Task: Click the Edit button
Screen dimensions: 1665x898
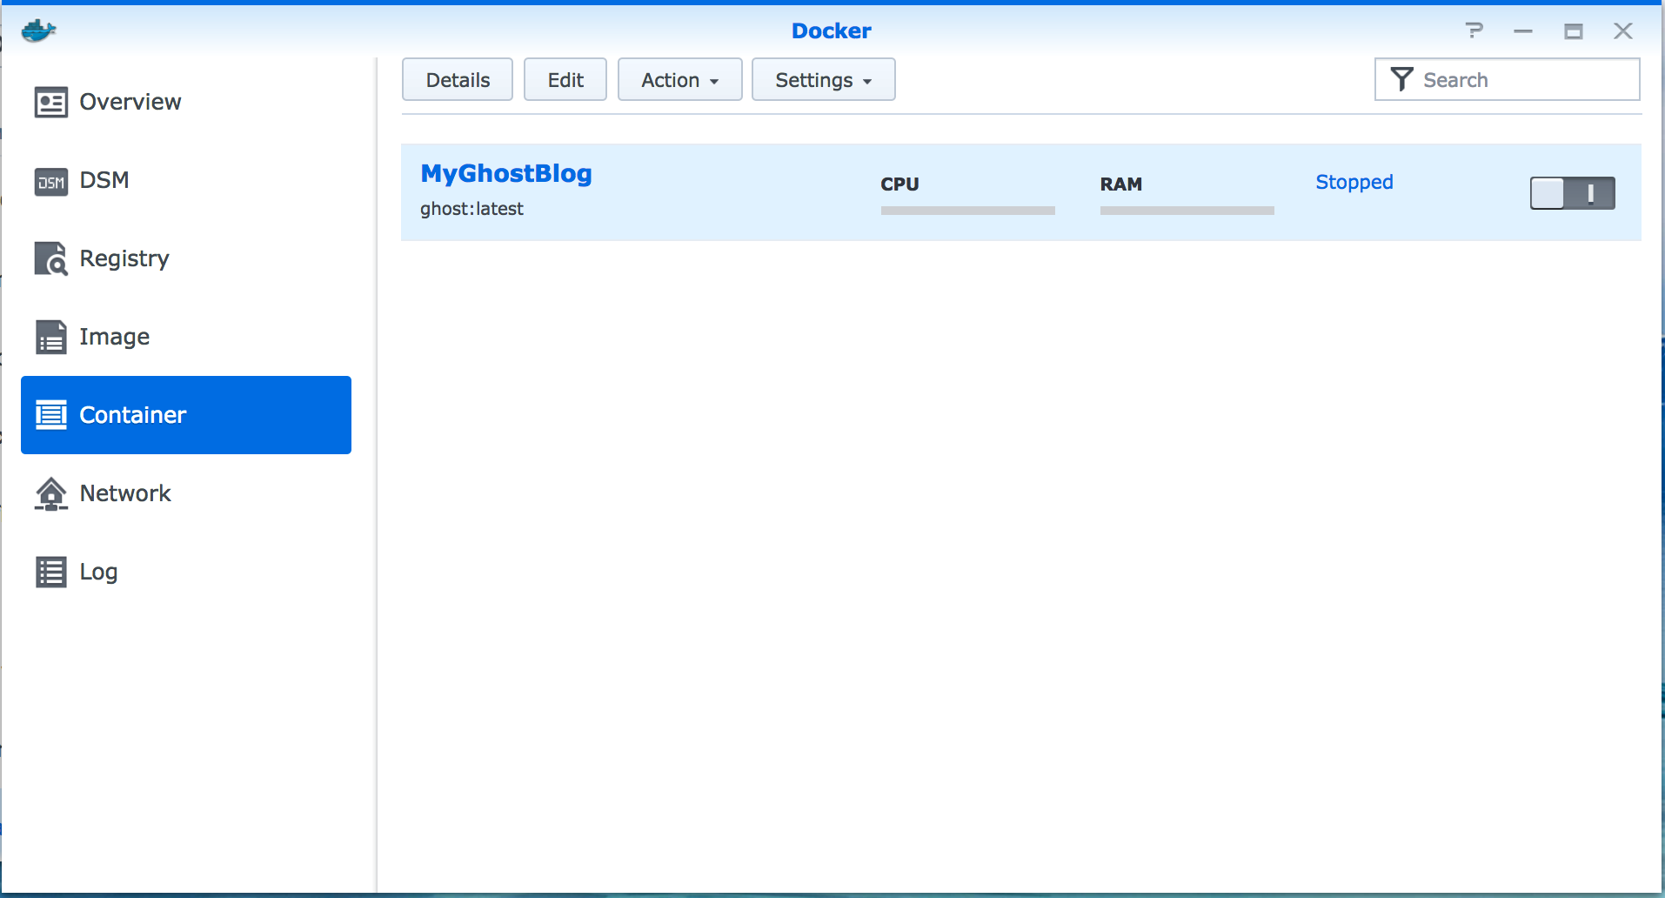Action: (x=565, y=79)
